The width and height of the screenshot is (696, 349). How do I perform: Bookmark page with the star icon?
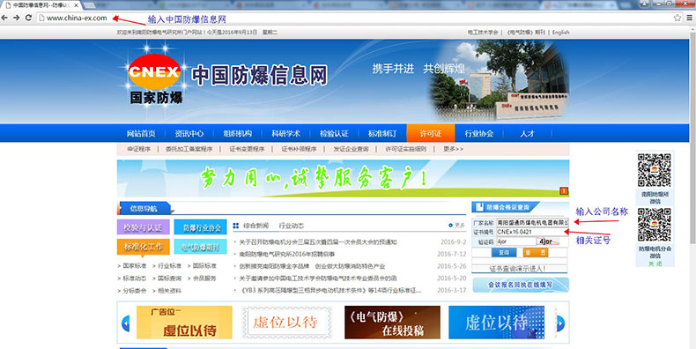[x=677, y=18]
